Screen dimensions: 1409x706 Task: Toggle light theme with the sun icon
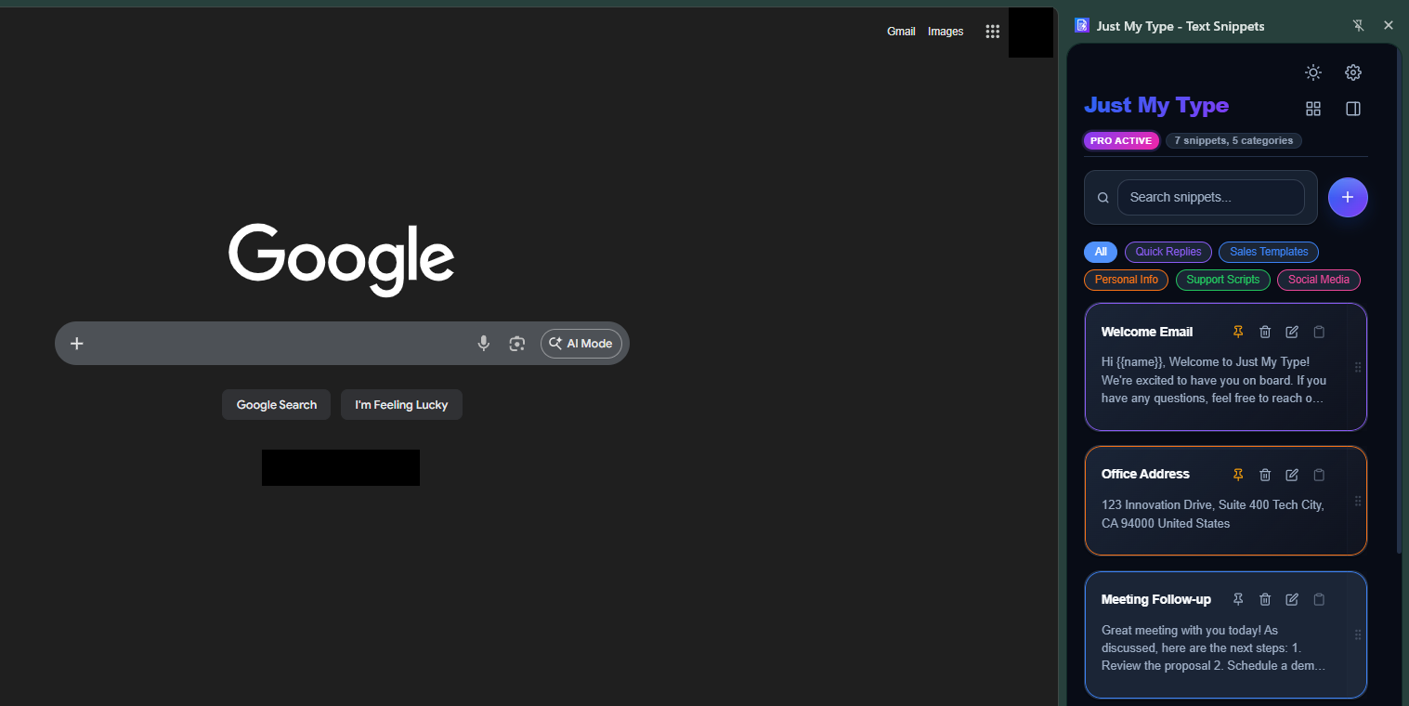[x=1312, y=72]
